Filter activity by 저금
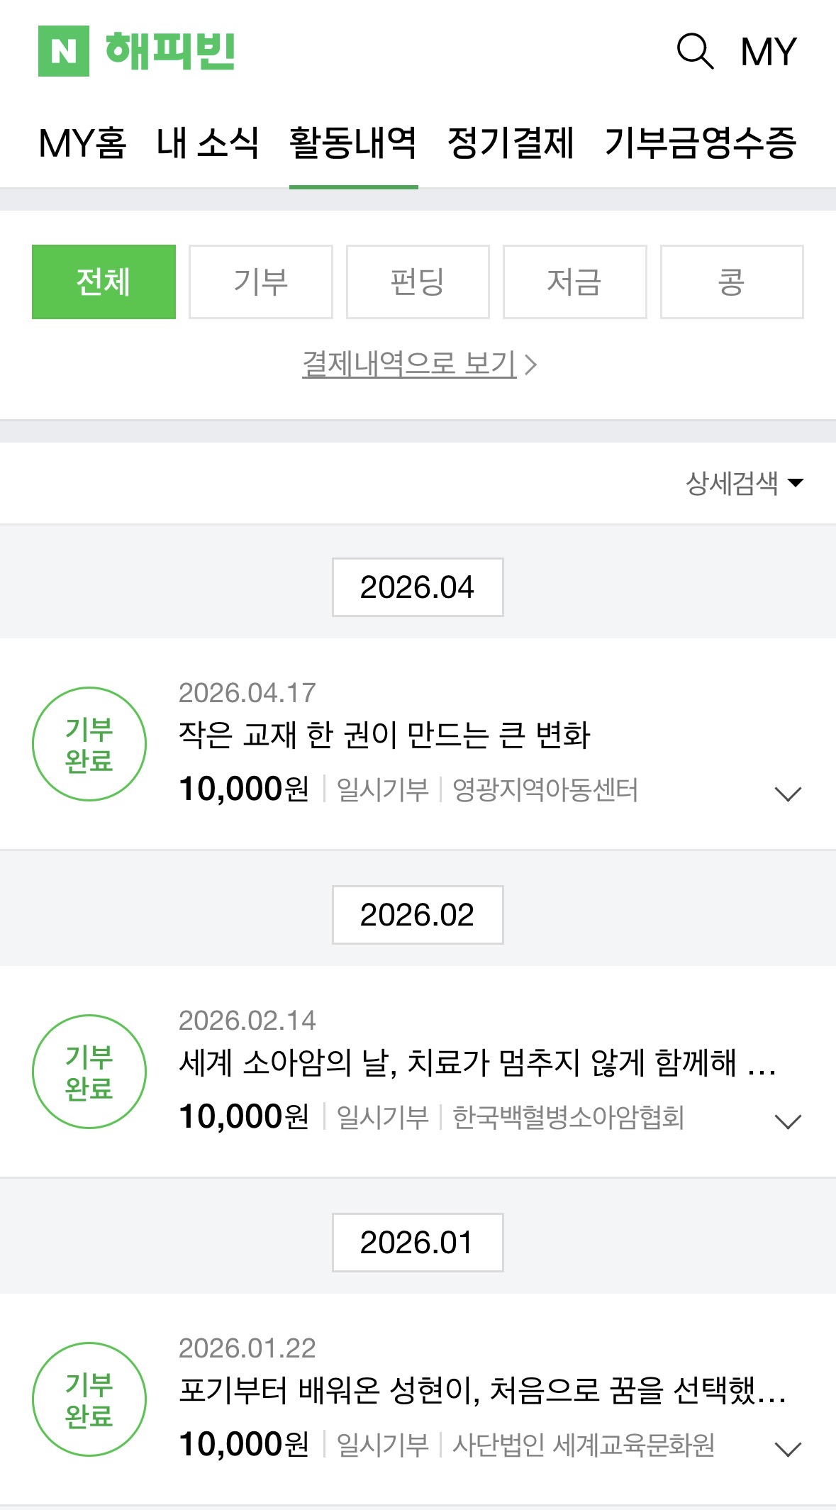 tap(574, 282)
